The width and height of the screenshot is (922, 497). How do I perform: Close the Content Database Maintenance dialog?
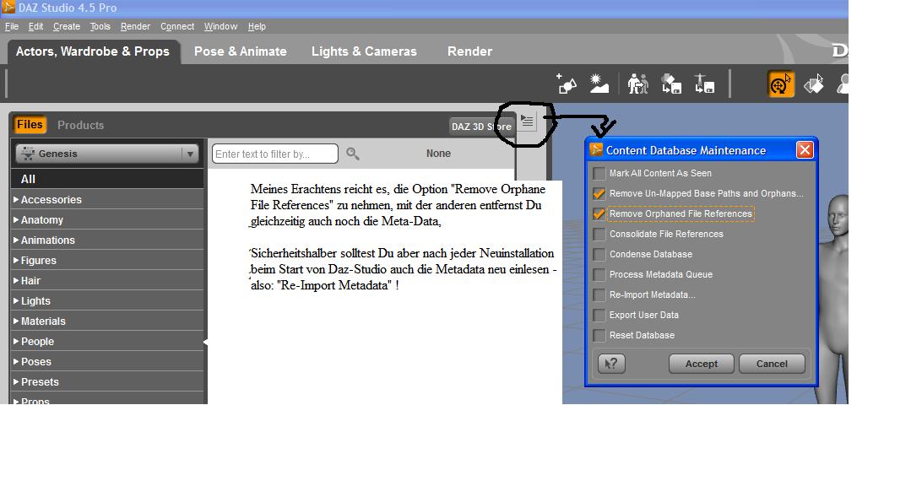[805, 150]
